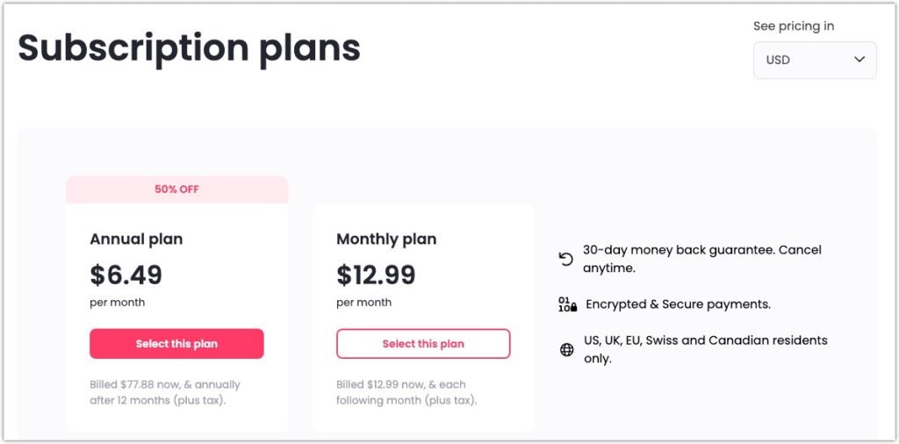The height and width of the screenshot is (444, 899).
Task: Click per month under Annual plan
Action: click(x=117, y=303)
